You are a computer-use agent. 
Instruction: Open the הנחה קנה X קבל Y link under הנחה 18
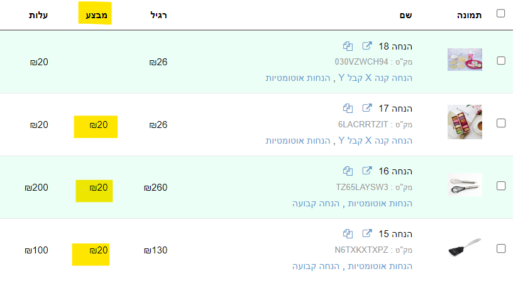coord(375,78)
